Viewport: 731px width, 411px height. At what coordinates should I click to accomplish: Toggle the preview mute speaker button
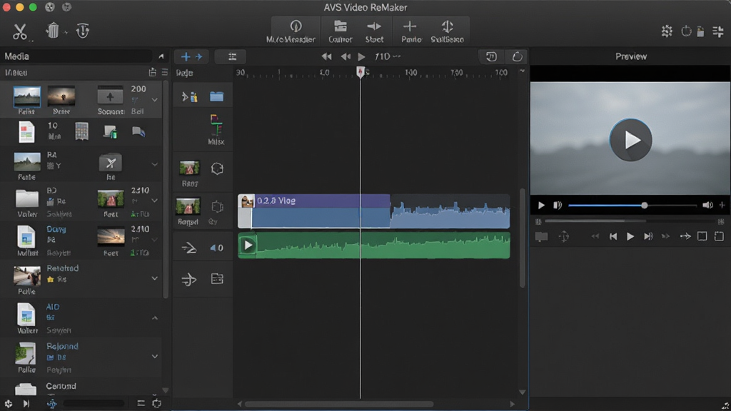pyautogui.click(x=557, y=205)
